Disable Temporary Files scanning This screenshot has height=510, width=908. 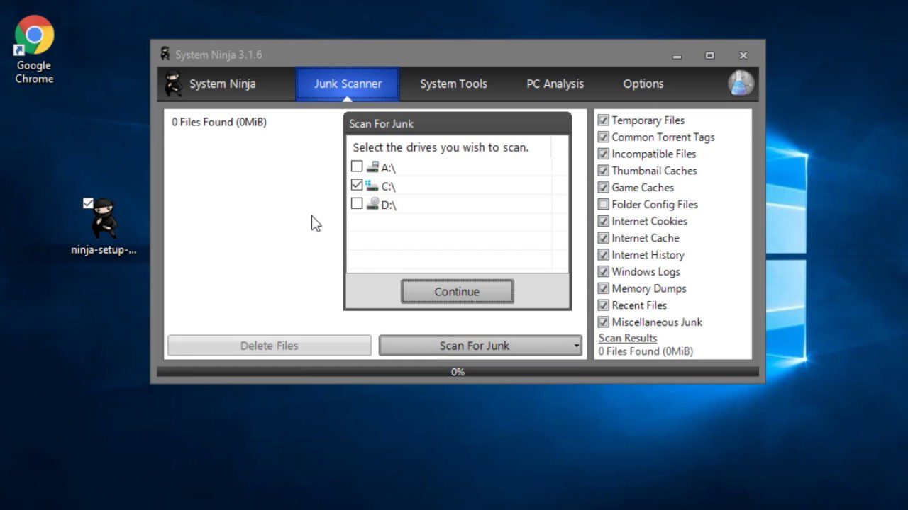pyautogui.click(x=603, y=120)
